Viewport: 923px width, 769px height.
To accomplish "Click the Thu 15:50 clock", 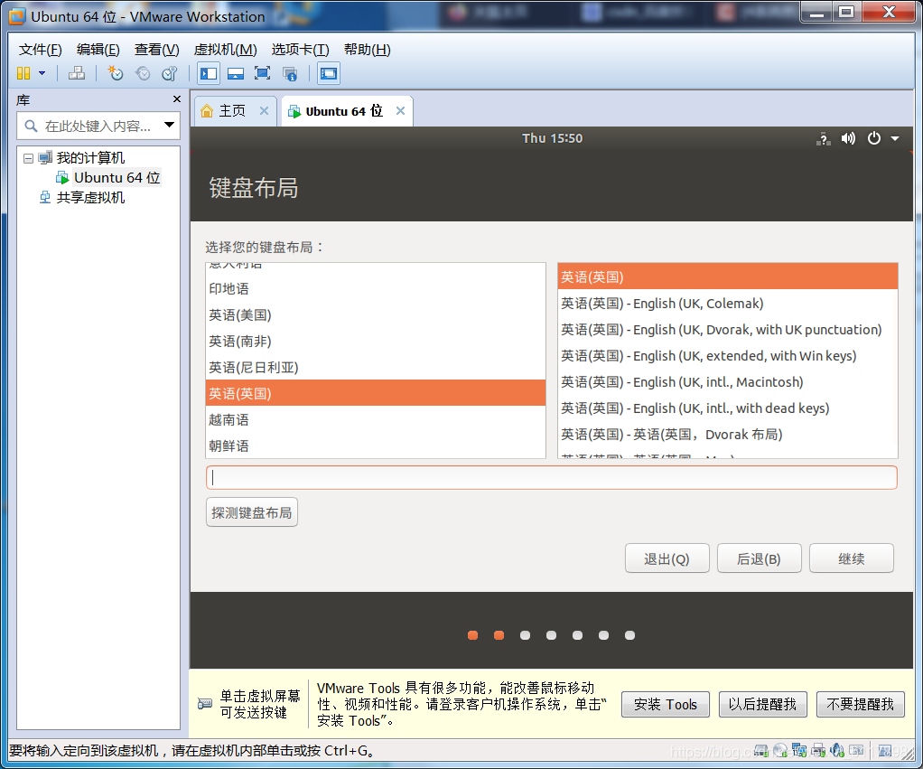I will pos(552,138).
